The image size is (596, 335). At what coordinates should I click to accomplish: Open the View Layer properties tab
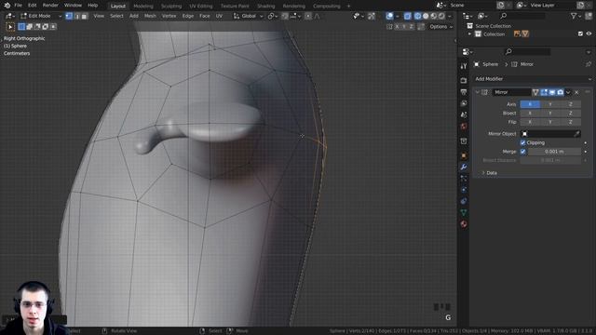tap(464, 103)
